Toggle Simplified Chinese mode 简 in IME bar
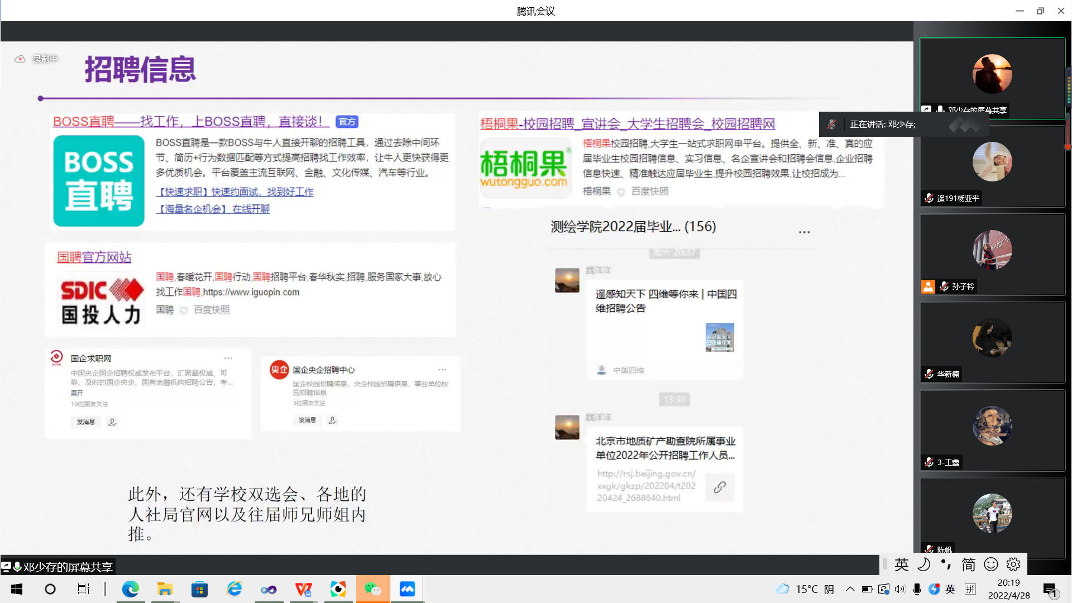The image size is (1072, 603). [969, 564]
